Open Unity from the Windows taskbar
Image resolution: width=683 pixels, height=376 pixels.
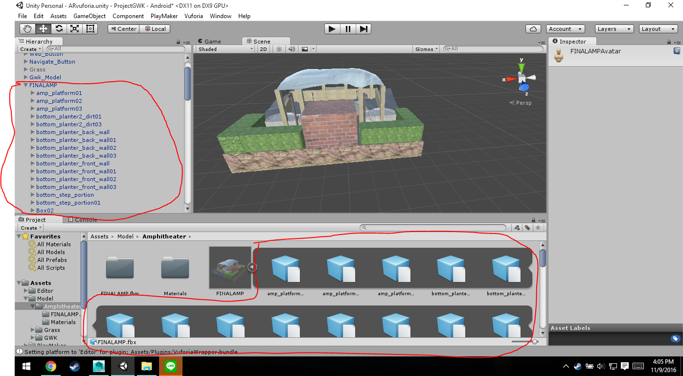tap(124, 366)
